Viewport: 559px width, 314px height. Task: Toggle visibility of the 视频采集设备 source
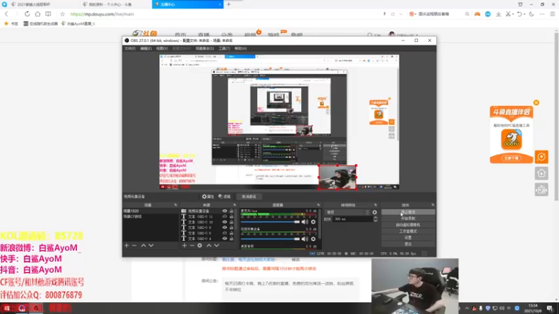click(x=224, y=211)
